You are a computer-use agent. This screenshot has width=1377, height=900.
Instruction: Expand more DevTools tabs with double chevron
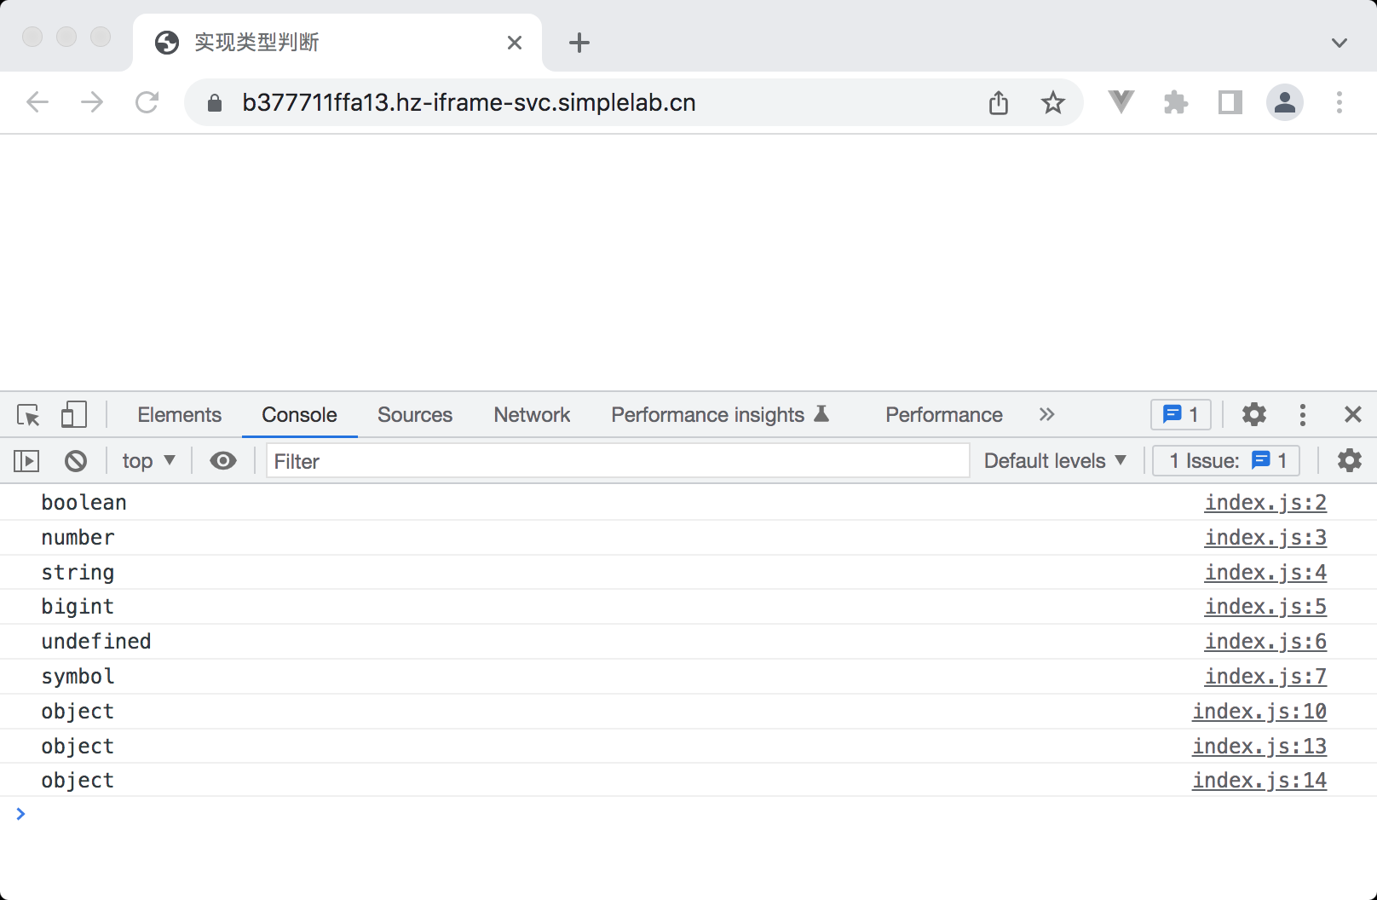(x=1046, y=415)
